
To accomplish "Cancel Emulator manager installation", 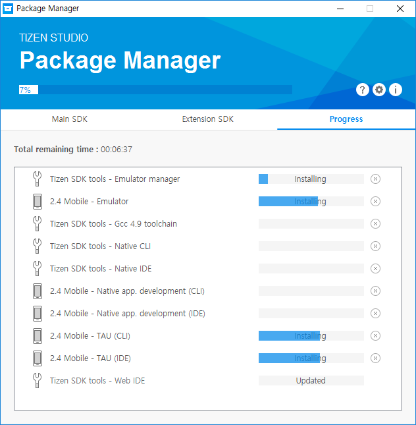I will pyautogui.click(x=375, y=179).
